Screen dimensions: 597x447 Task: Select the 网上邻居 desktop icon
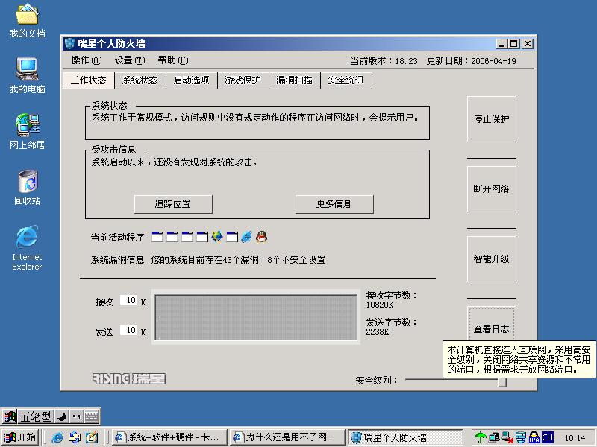pyautogui.click(x=27, y=132)
